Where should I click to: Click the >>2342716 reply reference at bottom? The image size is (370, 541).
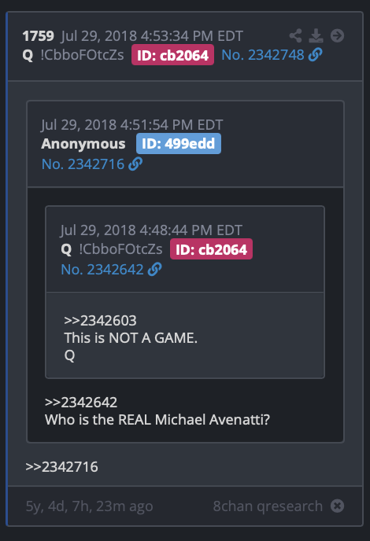click(61, 467)
